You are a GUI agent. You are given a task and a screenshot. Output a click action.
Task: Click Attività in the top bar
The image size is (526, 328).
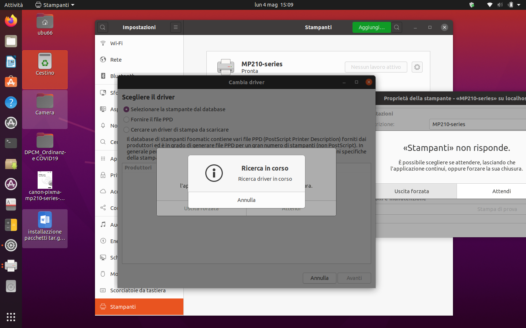(14, 5)
